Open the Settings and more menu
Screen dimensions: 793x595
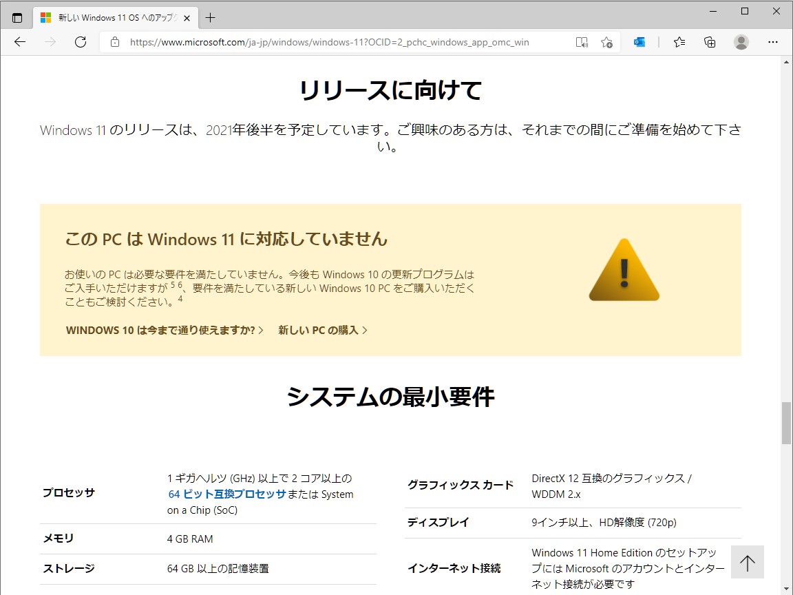pyautogui.click(x=773, y=42)
